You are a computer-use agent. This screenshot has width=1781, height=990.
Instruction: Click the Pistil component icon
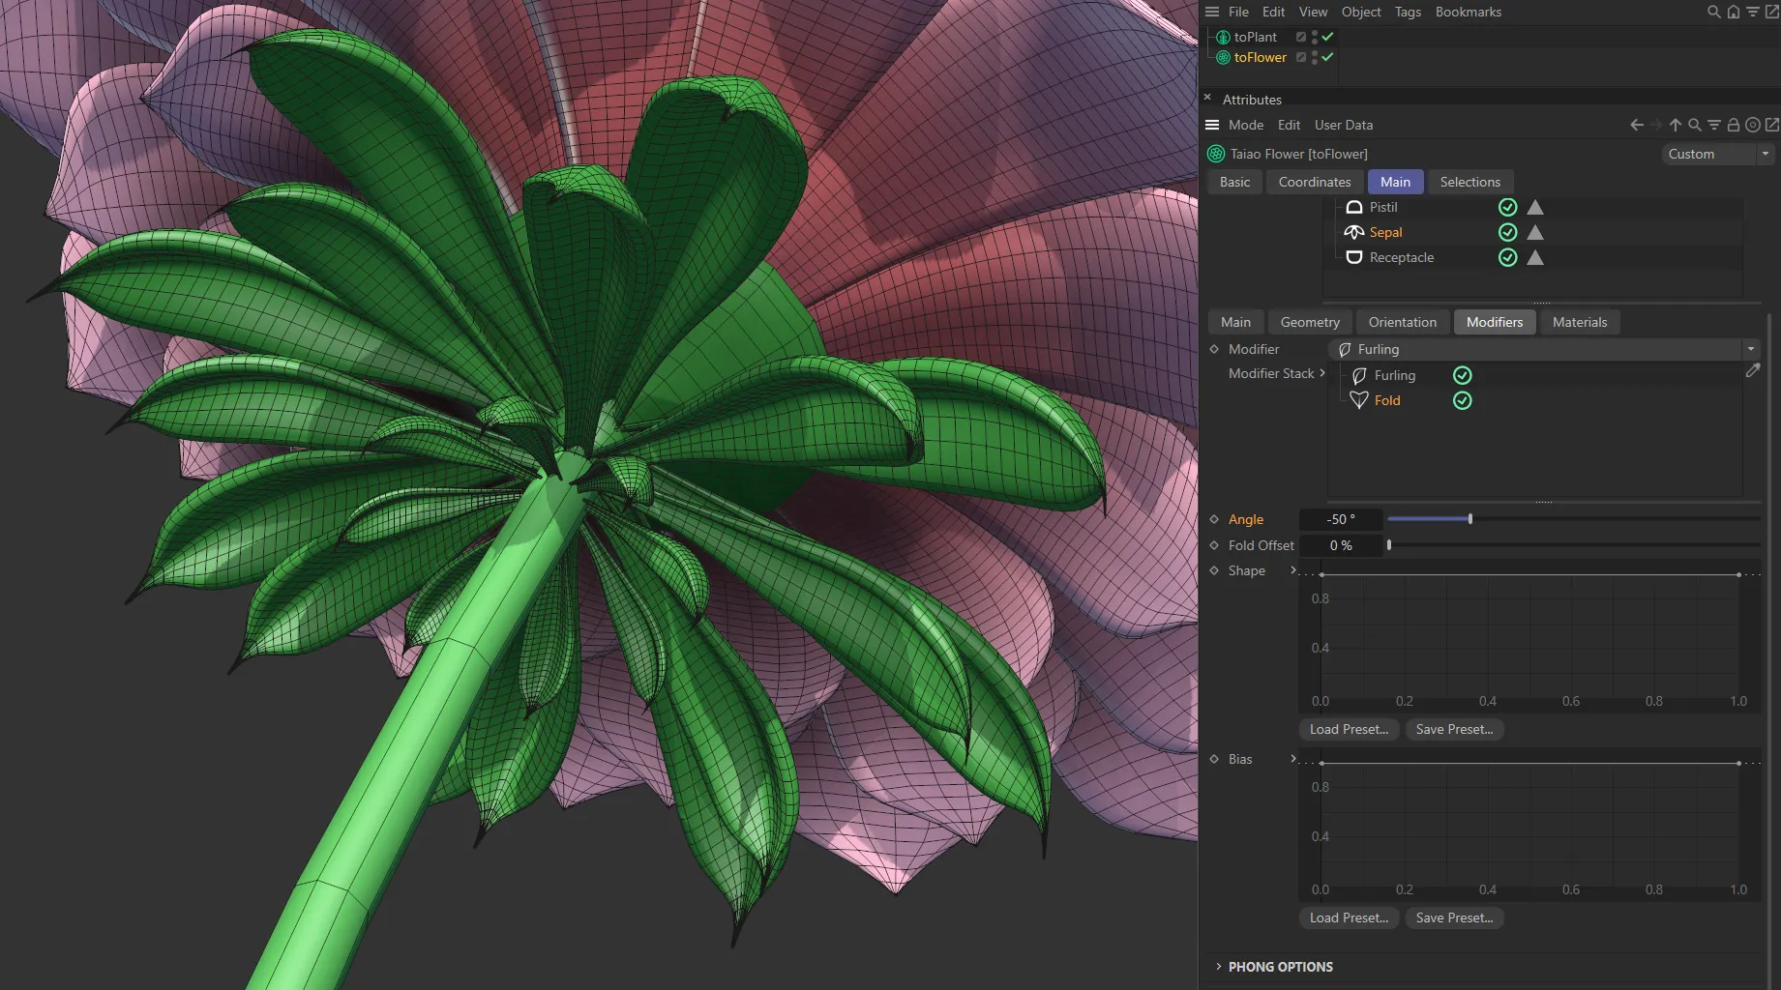pos(1353,207)
